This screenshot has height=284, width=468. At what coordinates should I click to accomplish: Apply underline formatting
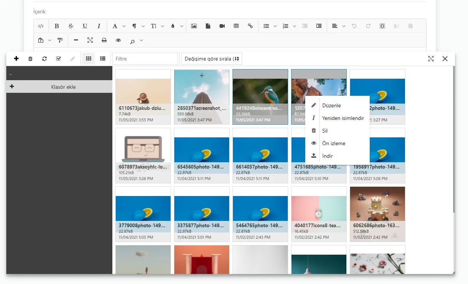85,26
